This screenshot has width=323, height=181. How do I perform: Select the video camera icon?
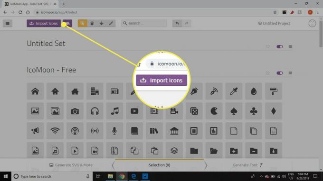point(174,111)
